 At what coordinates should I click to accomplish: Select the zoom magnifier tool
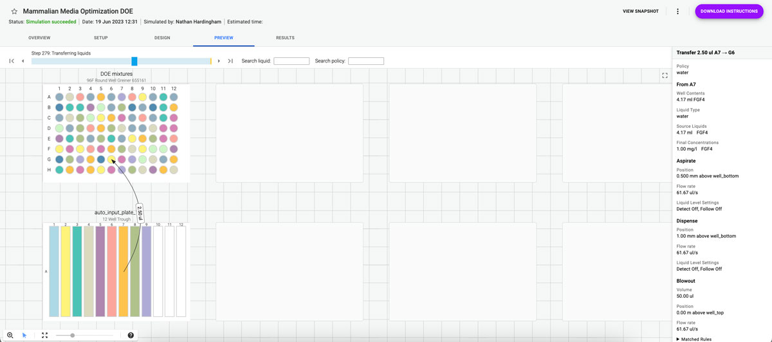click(x=10, y=335)
